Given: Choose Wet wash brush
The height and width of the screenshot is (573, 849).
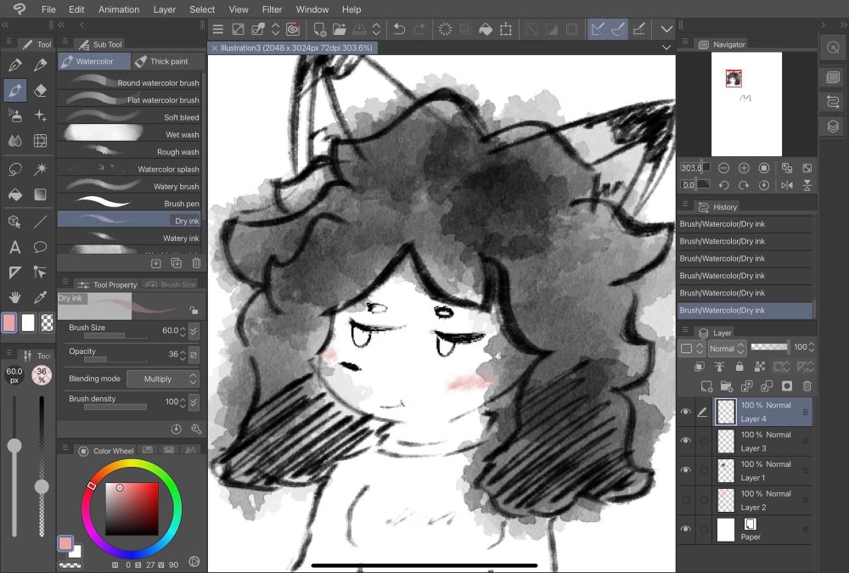Looking at the screenshot, I should coord(129,134).
